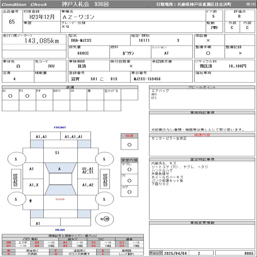Screen dimensions: 257x257
Task: Click the 整備手帳 circle mark
Action: coord(208,53)
